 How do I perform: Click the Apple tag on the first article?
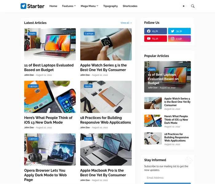32,33
